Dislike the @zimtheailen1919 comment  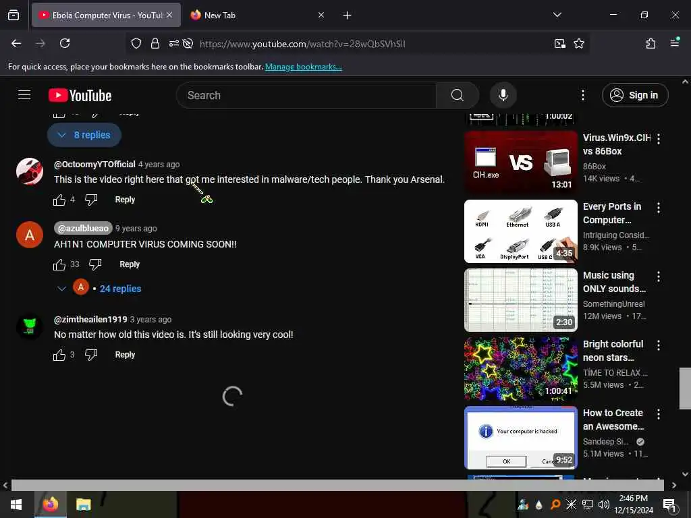click(91, 355)
